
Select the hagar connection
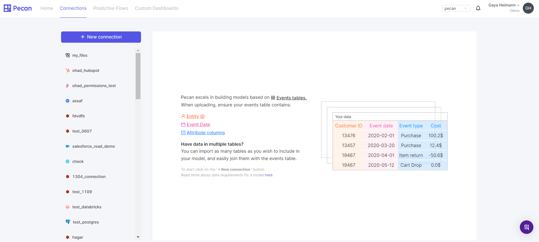point(78,237)
